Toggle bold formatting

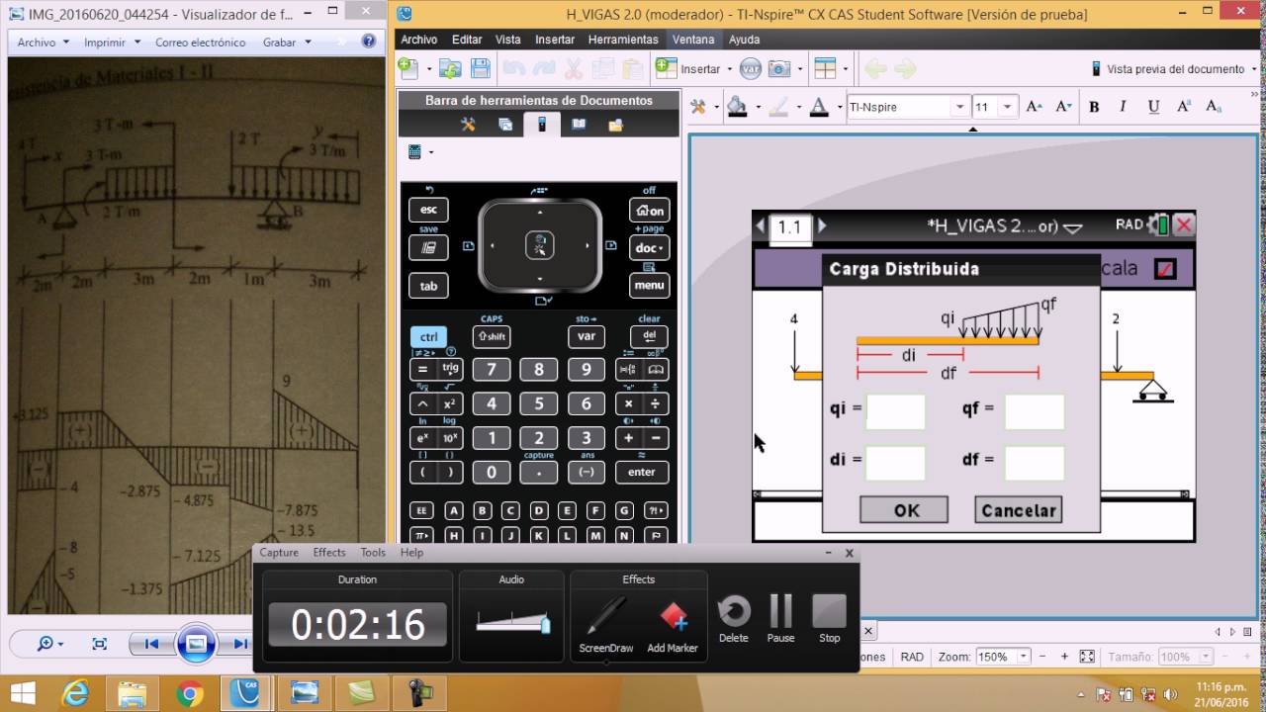coord(1094,107)
